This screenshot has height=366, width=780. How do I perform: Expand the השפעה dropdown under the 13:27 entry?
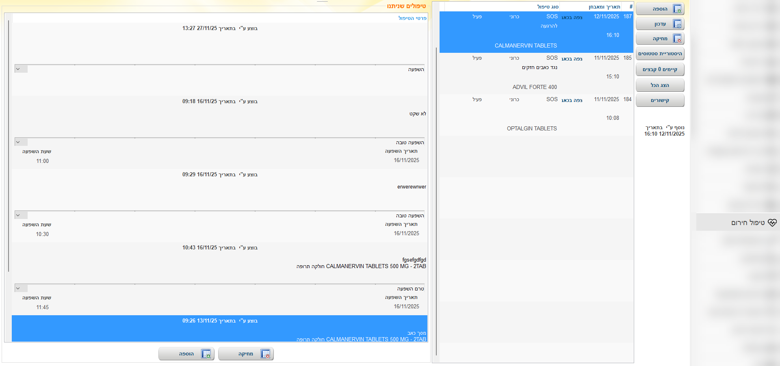(18, 69)
